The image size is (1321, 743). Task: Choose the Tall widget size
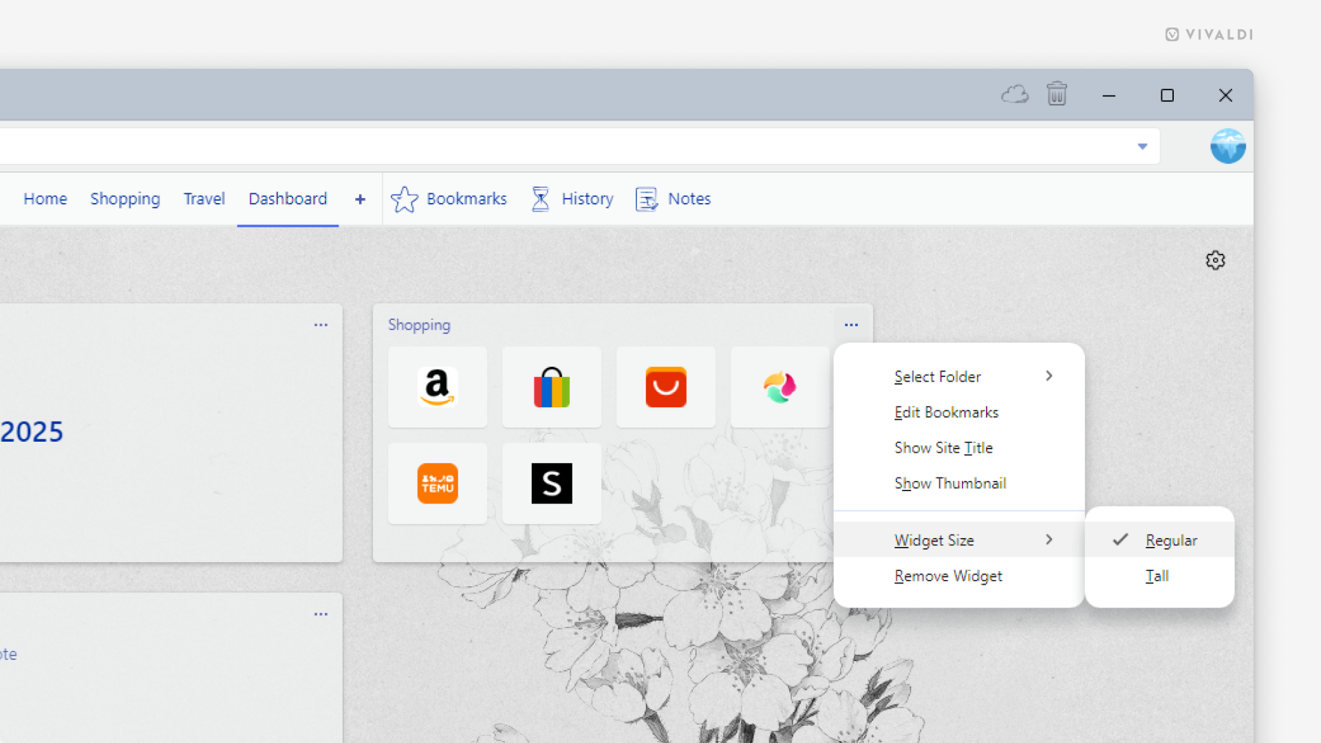(1157, 576)
